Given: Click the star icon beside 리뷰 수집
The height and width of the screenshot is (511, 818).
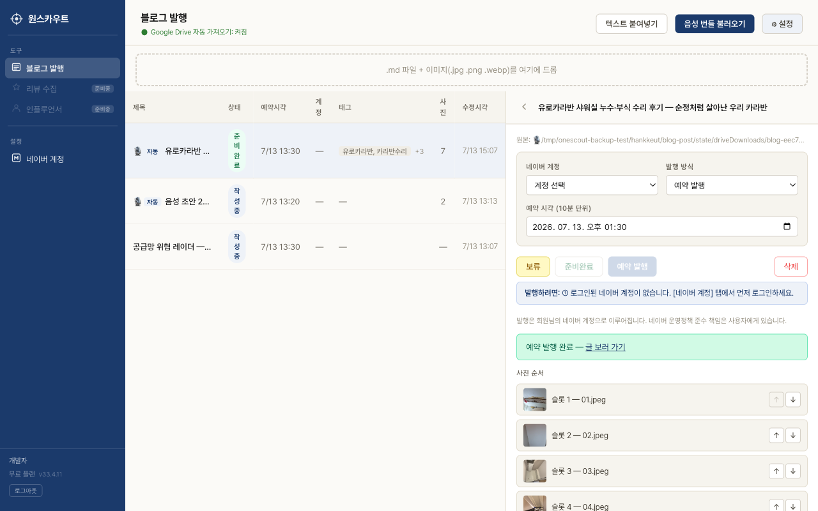Looking at the screenshot, I should pyautogui.click(x=17, y=88).
